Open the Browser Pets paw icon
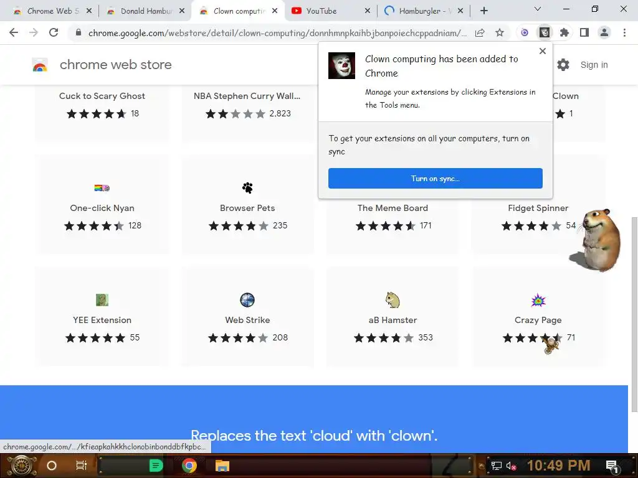638x478 pixels. click(x=247, y=188)
